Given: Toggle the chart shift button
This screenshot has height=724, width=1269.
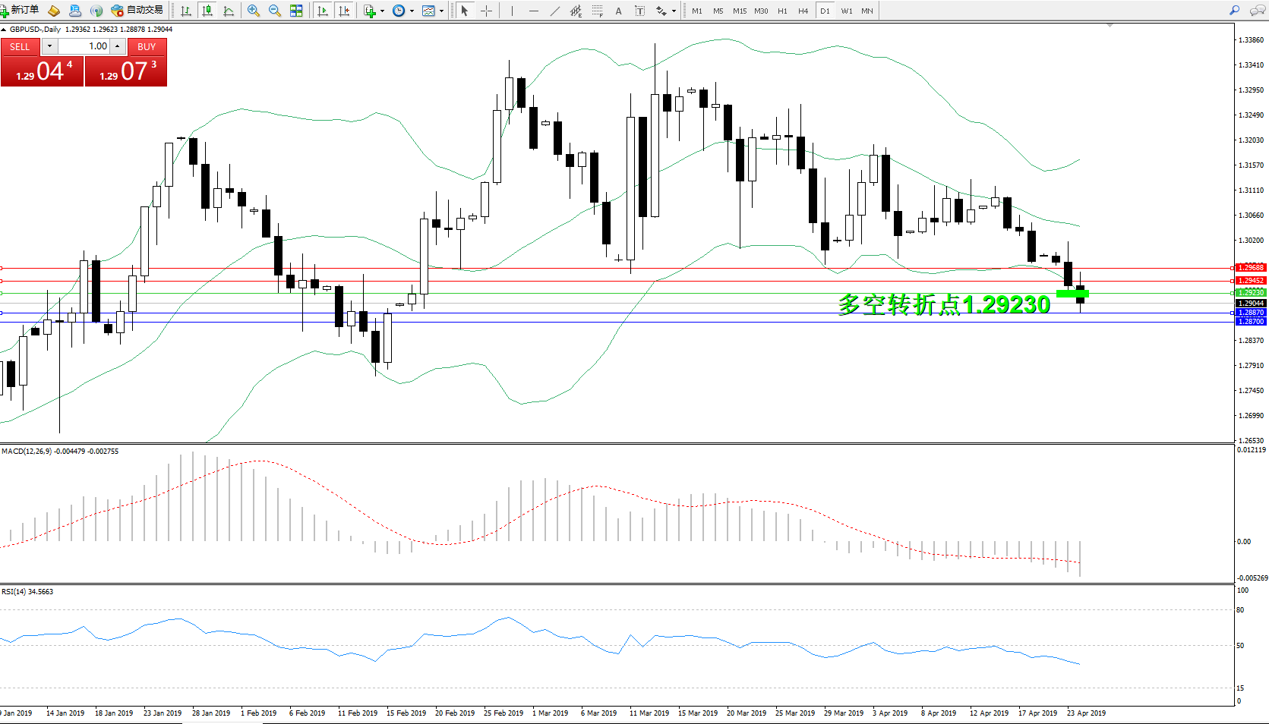Looking at the screenshot, I should click(x=344, y=11).
